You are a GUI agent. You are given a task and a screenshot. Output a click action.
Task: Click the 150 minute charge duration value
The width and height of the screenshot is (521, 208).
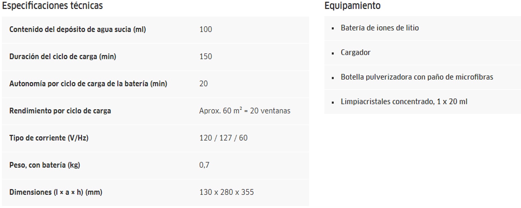point(206,57)
